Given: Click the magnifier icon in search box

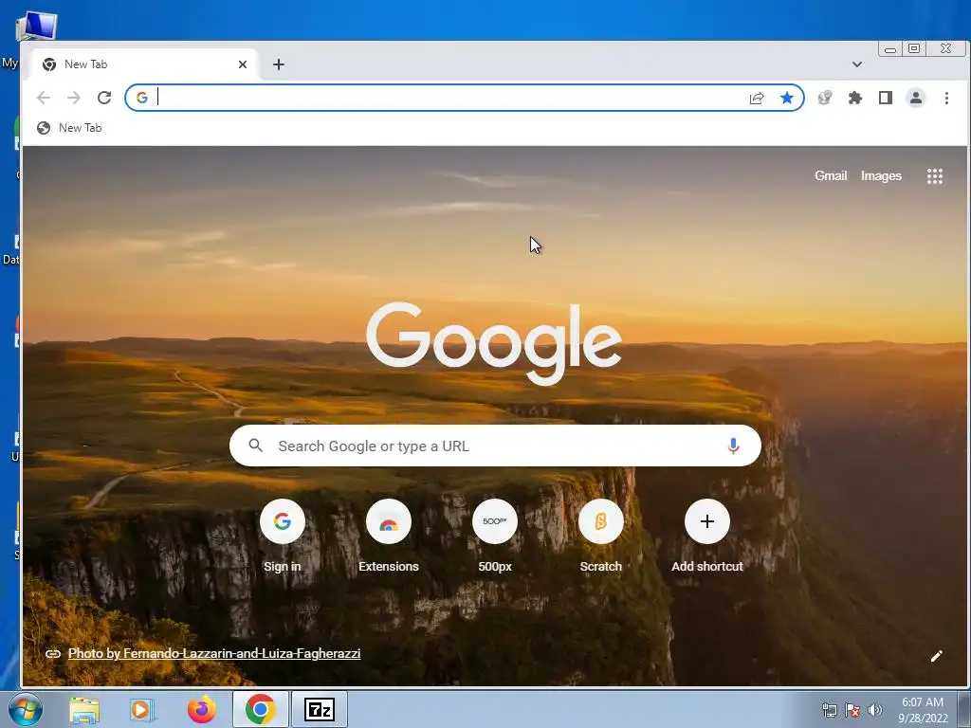Looking at the screenshot, I should (256, 446).
